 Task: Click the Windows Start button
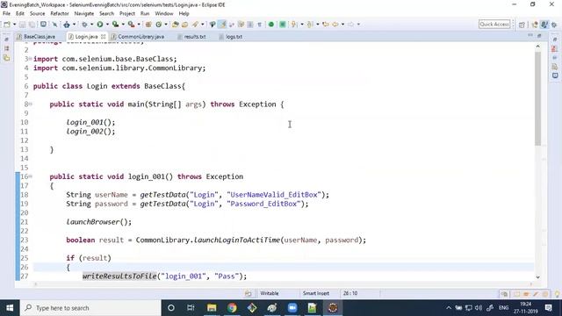pos(10,308)
